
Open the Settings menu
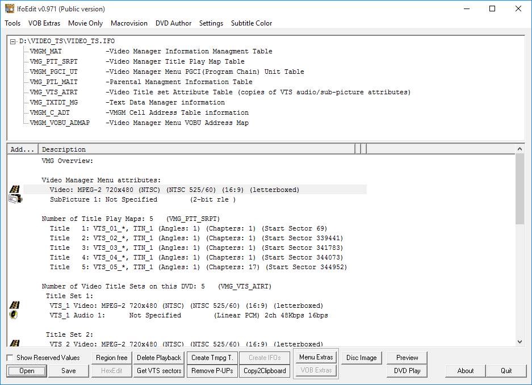[211, 23]
